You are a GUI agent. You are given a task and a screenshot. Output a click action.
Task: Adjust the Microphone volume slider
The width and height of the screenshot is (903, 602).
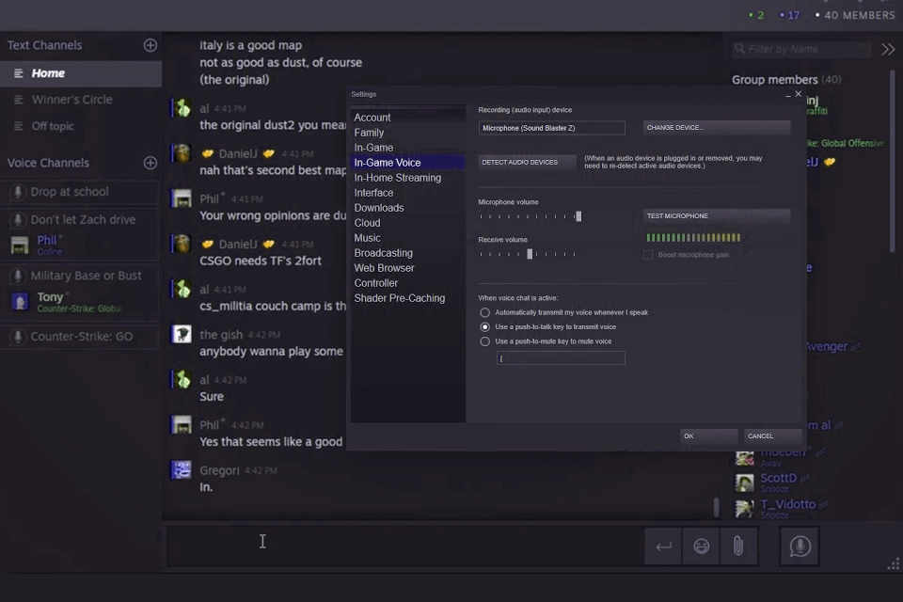pos(578,216)
